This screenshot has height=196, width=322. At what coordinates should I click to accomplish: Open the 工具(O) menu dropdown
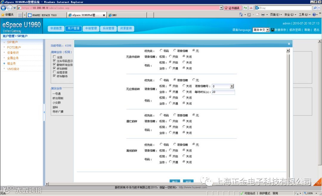tap(304, 15)
